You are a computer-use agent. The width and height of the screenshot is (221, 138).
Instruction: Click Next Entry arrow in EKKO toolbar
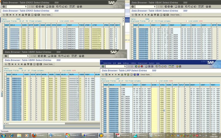[x=17, y=15]
